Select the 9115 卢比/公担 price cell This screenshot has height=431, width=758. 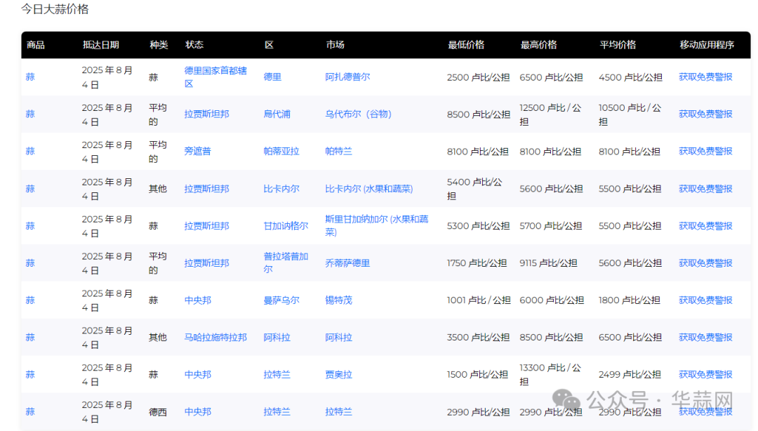(548, 263)
